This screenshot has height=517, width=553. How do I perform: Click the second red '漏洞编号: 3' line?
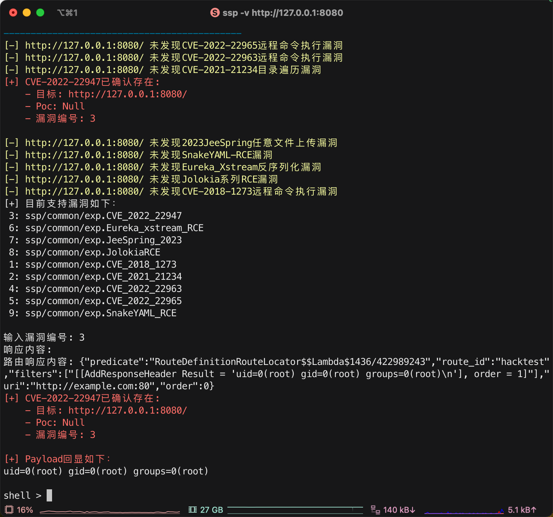61,435
